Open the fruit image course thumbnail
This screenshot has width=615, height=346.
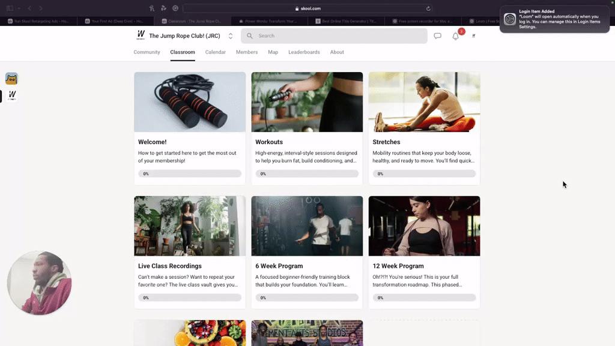point(190,333)
